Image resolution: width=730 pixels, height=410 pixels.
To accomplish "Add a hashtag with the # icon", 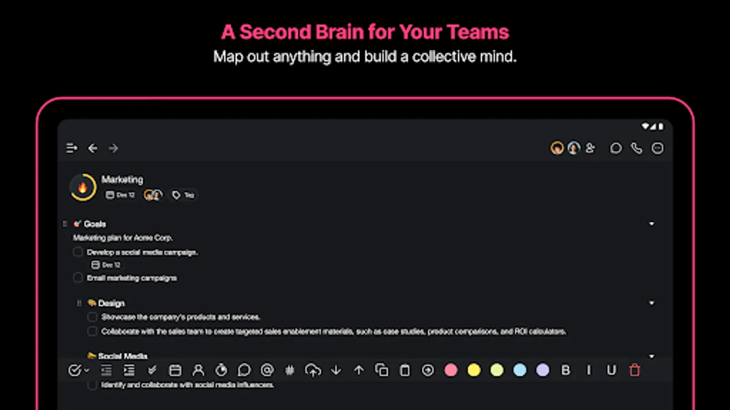I will (290, 370).
